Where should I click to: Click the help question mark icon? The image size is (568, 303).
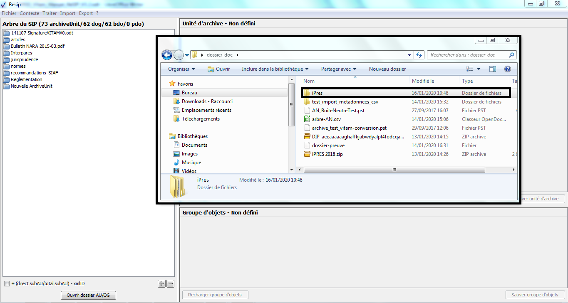tap(507, 69)
